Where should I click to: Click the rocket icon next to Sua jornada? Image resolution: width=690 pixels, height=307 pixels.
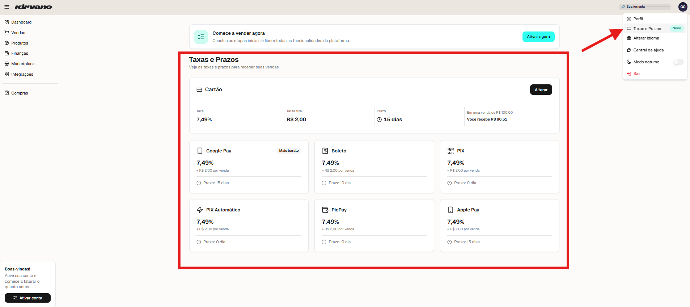click(x=623, y=7)
